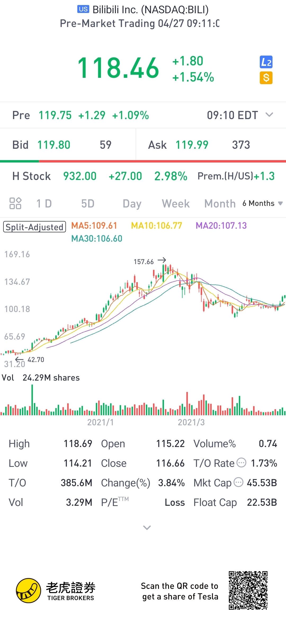Tap the US market flag badge
This screenshot has width=286, height=641.
[x=83, y=9]
